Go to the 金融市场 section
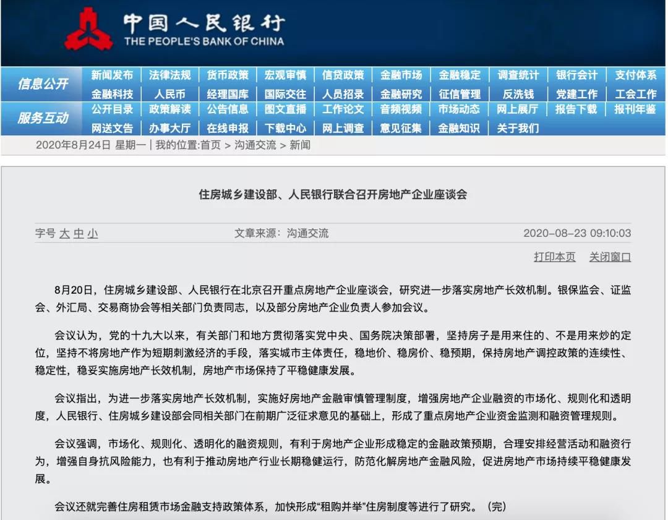Viewport: 668px width, 520px height. (x=401, y=75)
